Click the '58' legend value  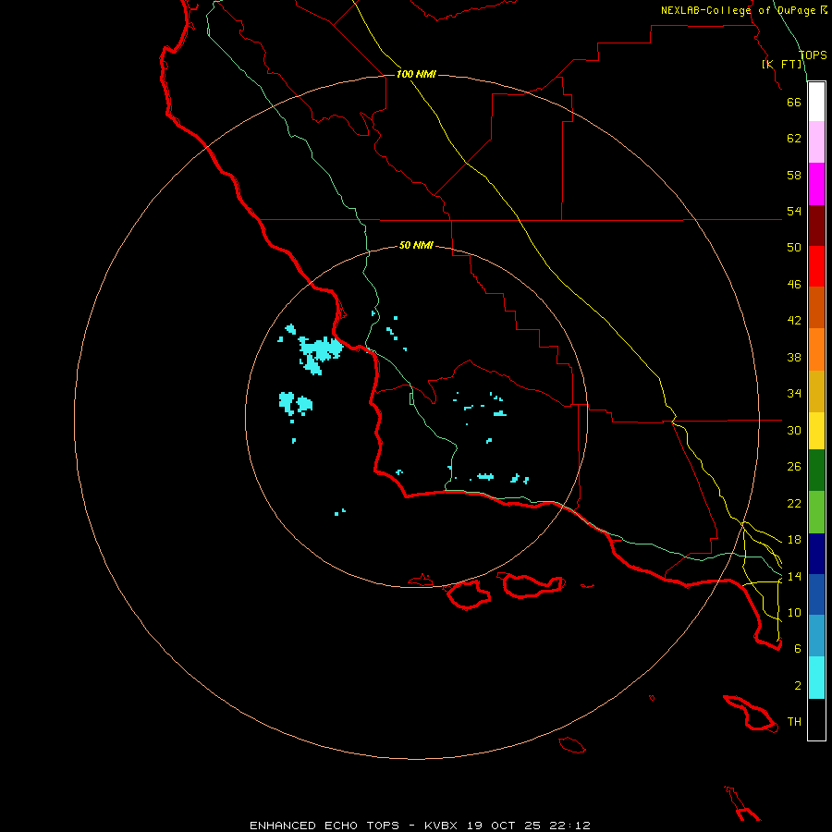click(794, 175)
